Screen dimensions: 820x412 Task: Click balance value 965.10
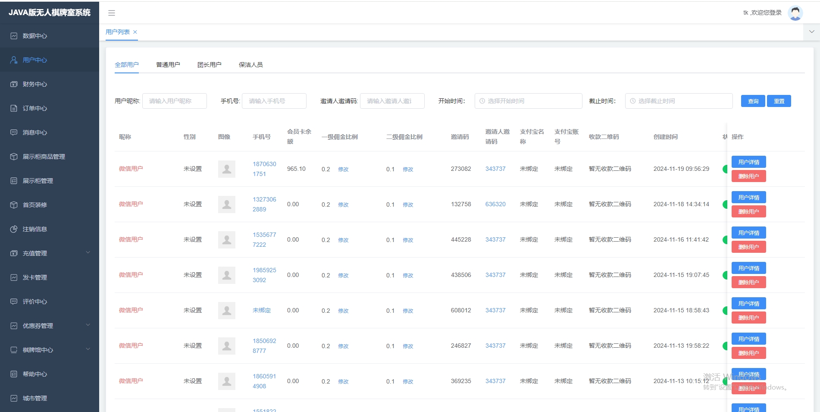[296, 169]
